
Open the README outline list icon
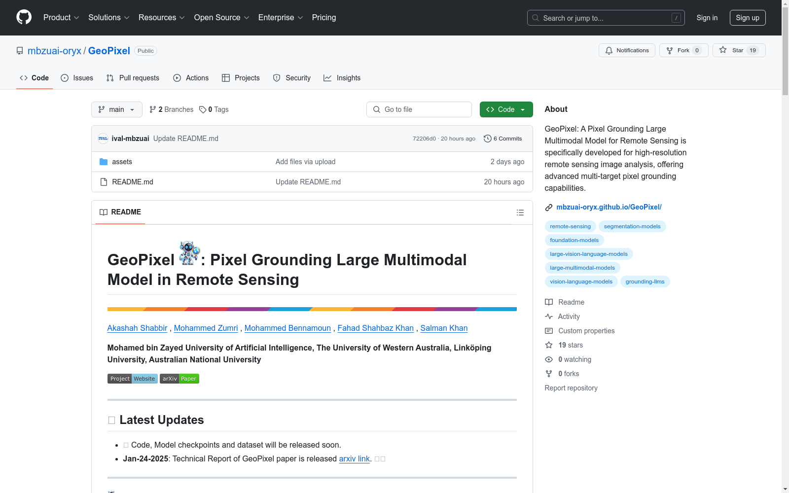520,212
